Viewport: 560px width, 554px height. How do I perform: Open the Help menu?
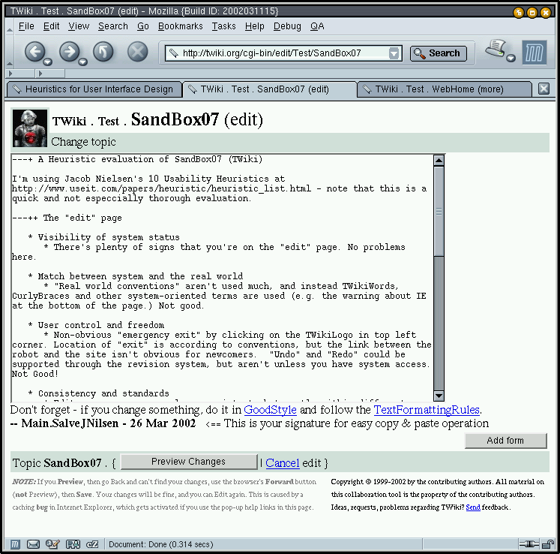point(255,26)
